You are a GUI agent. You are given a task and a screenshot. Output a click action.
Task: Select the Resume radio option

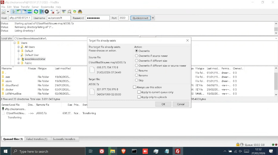(x=137, y=70)
